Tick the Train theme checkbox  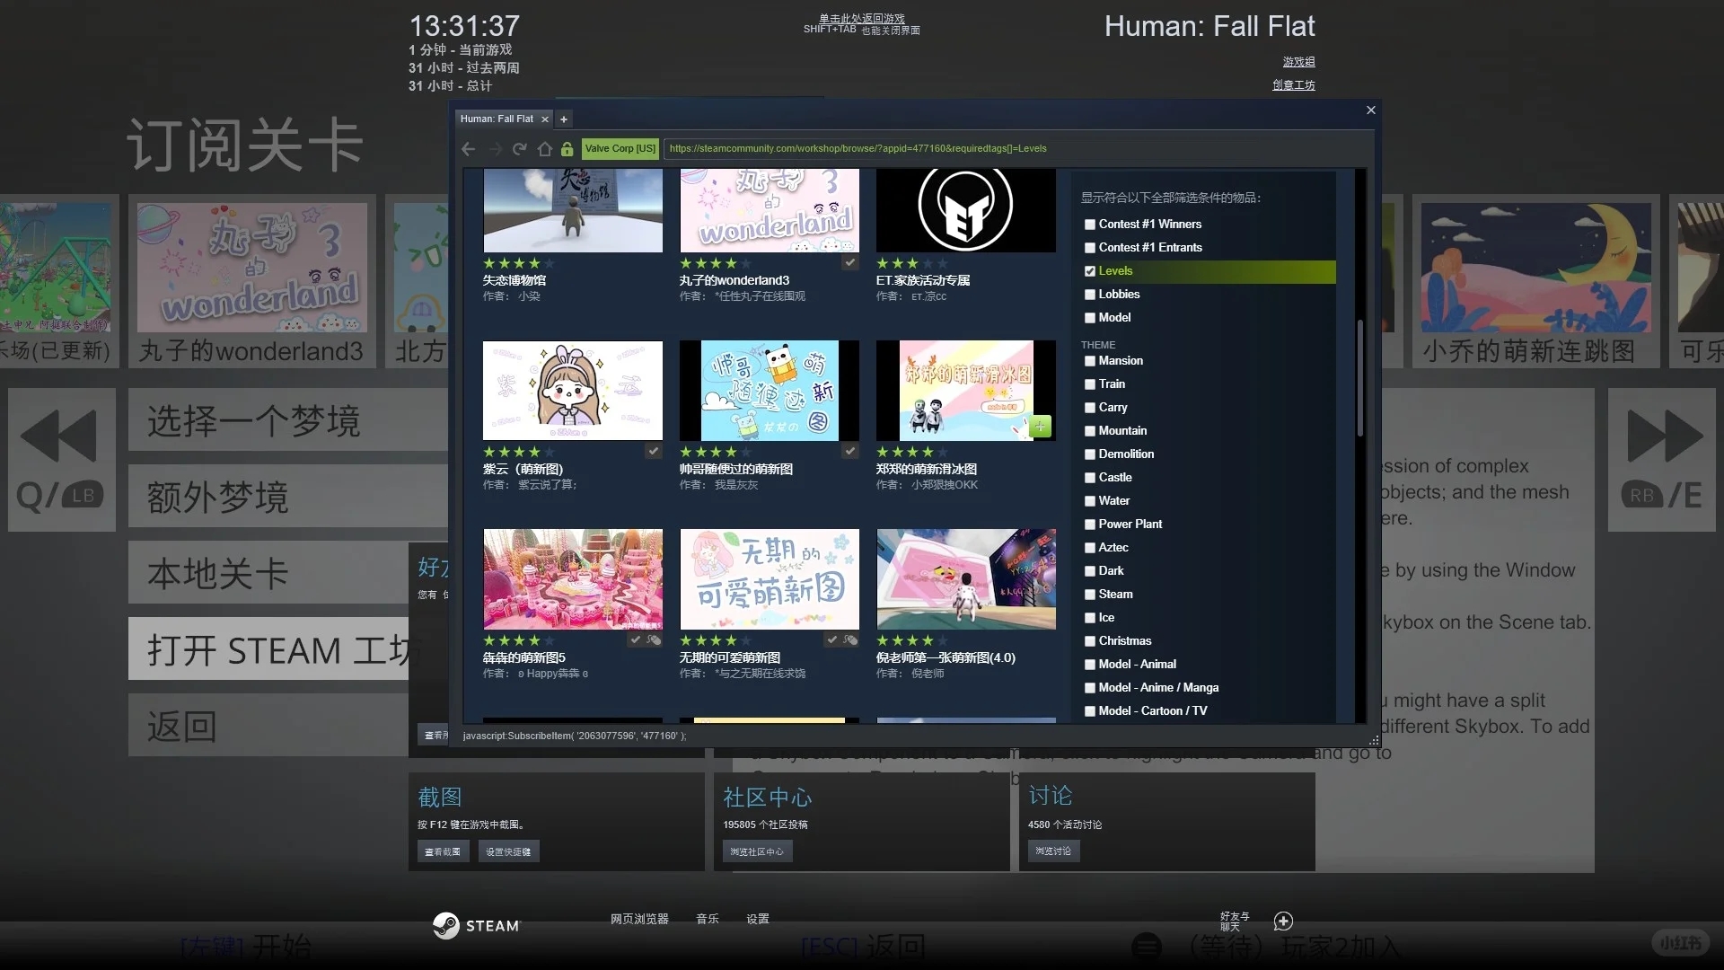coord(1090,384)
